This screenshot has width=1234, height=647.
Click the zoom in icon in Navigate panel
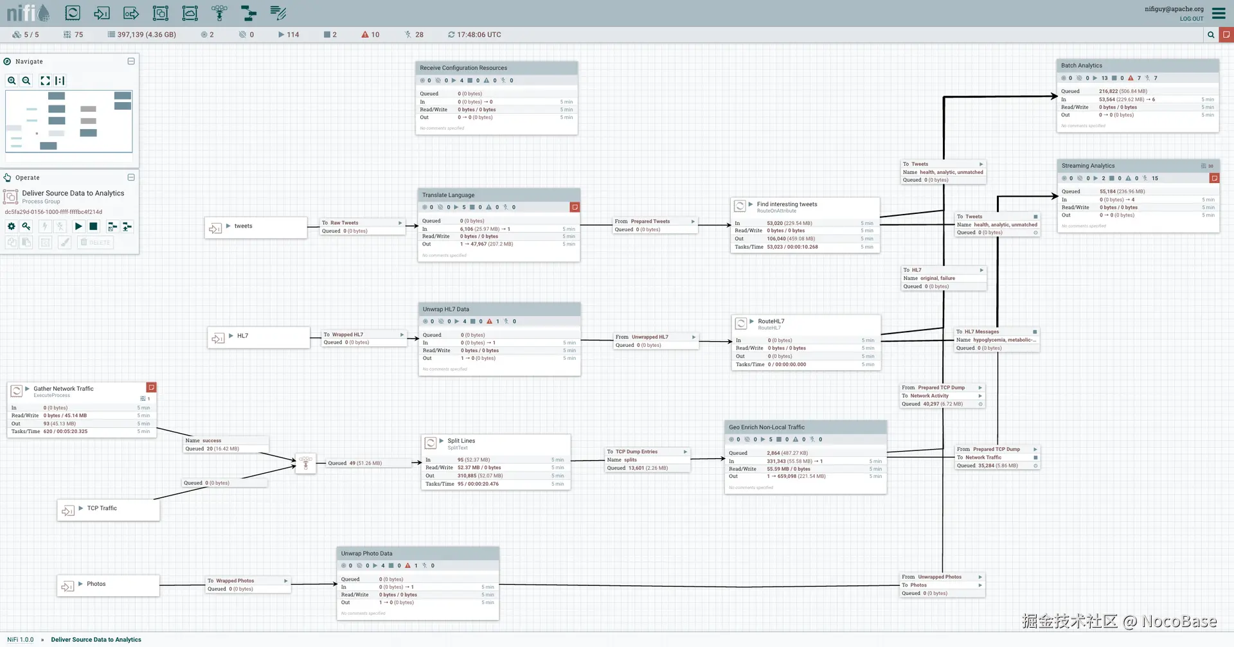point(12,80)
